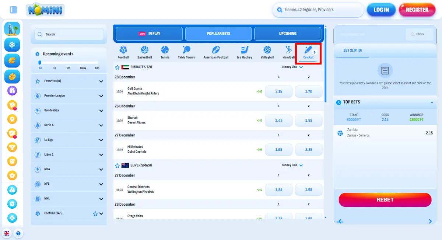Click Today on the upcoming events time slider
442x240 pixels.
pos(83,68)
